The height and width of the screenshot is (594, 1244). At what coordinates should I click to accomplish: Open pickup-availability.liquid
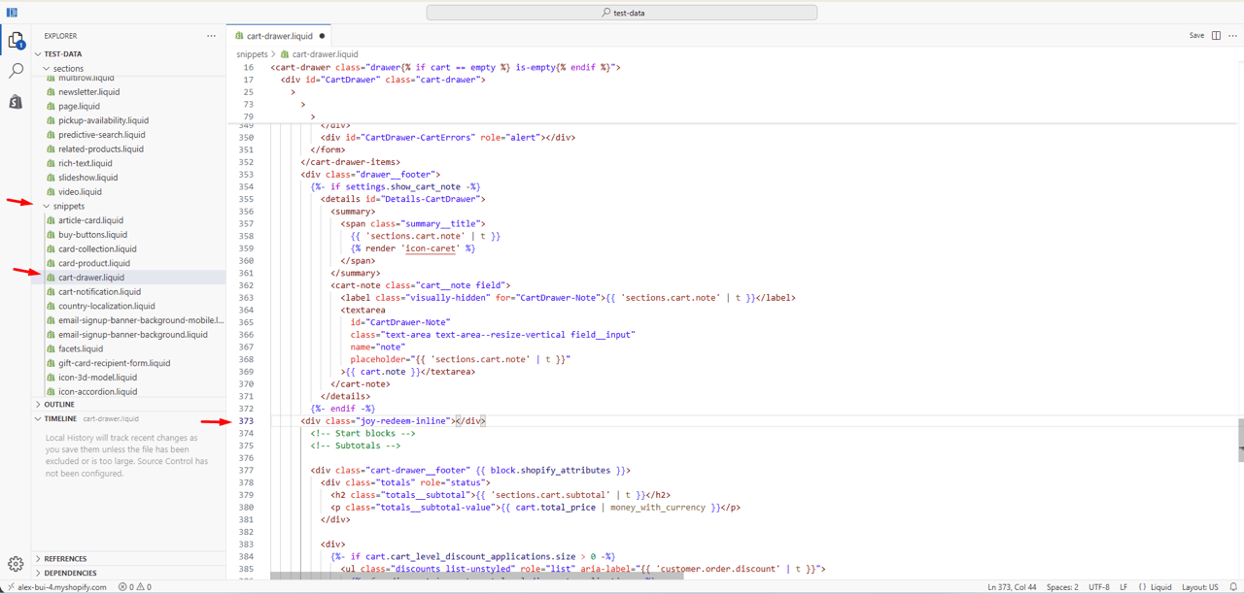pos(103,120)
